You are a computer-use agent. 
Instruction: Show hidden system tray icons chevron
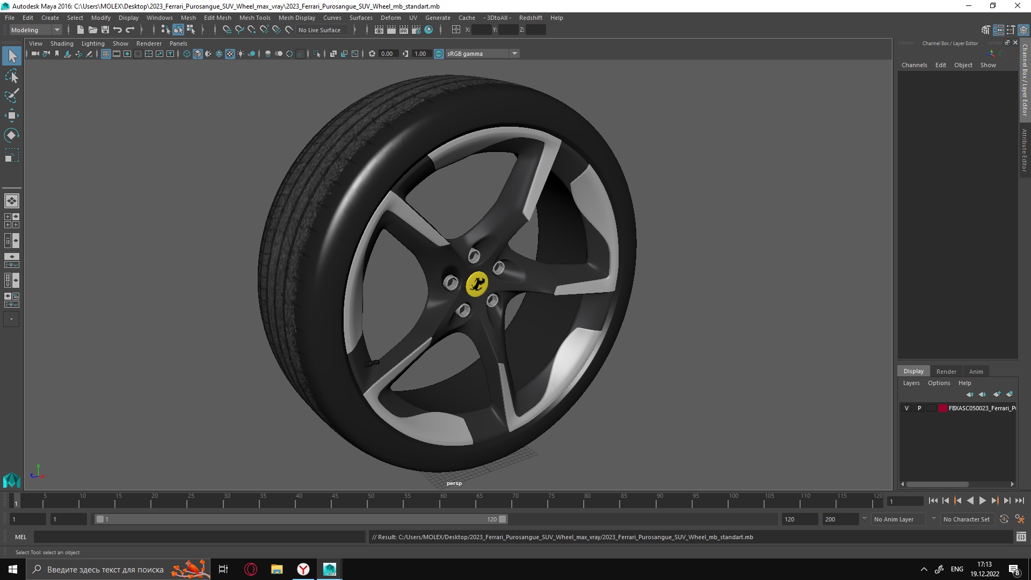[x=924, y=569]
